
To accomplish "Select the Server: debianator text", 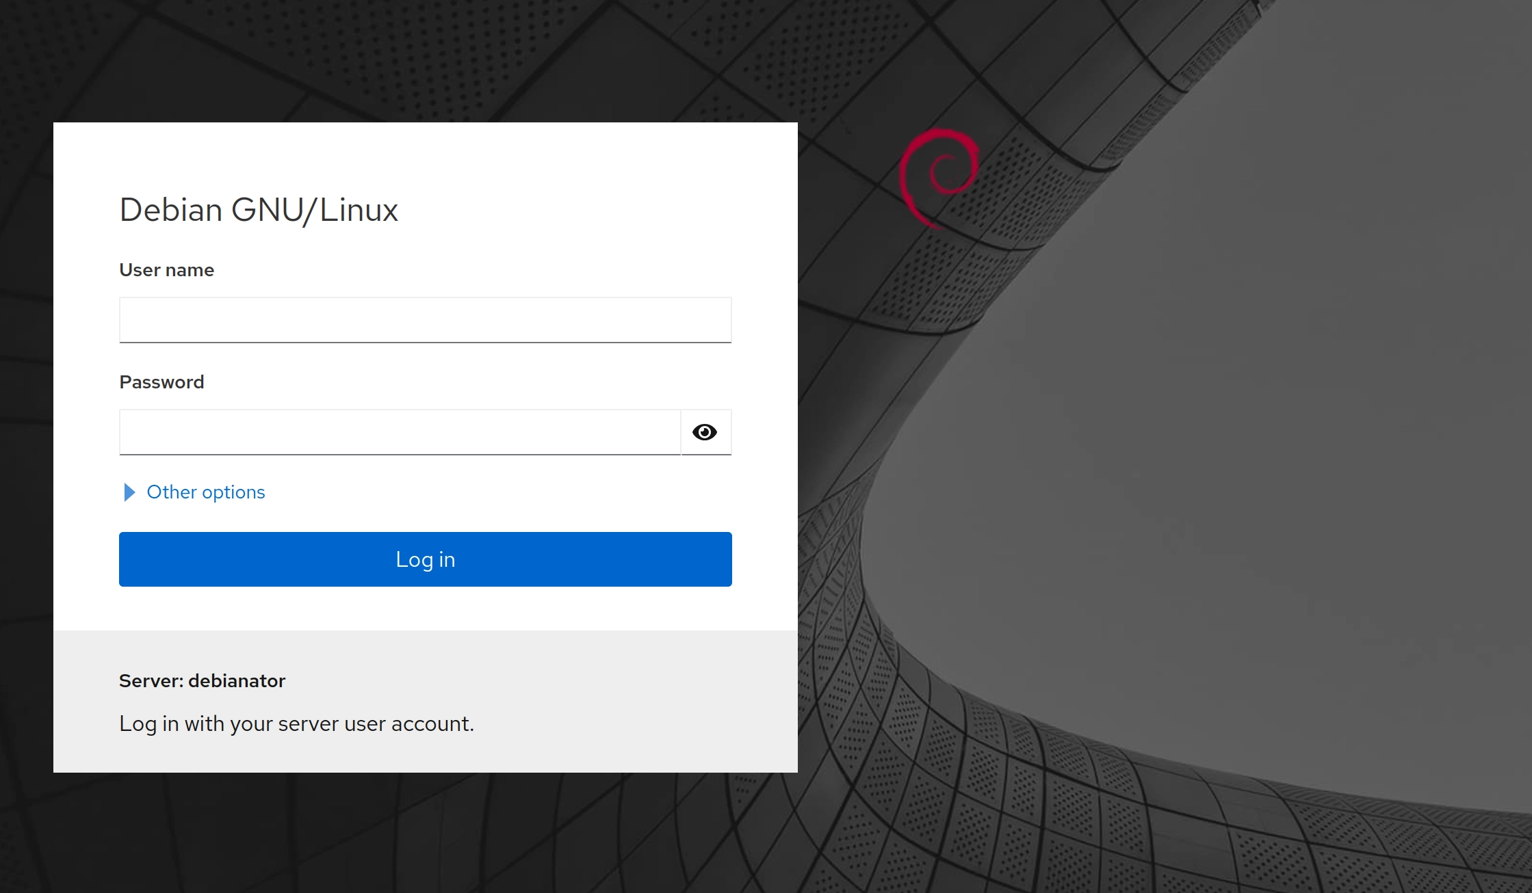I will pyautogui.click(x=202, y=681).
